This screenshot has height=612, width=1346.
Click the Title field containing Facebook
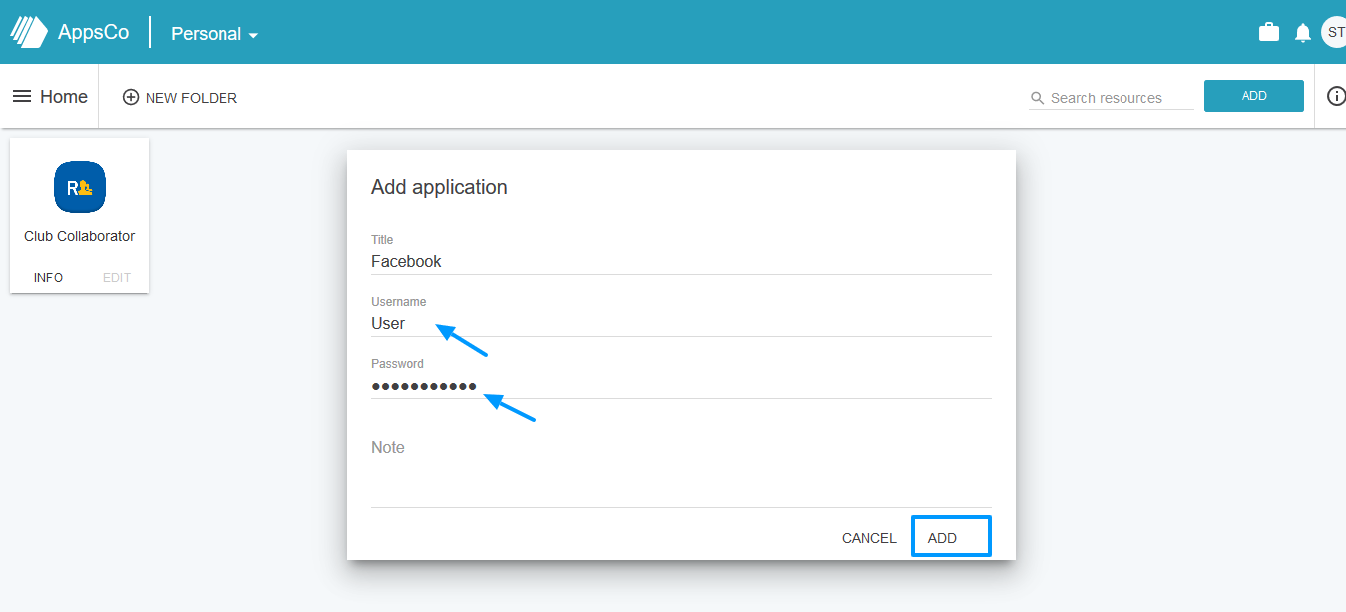[681, 261]
